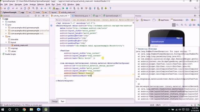
Task: Open the Nexus 4 device dropdown
Action: pyautogui.click(x=146, y=20)
